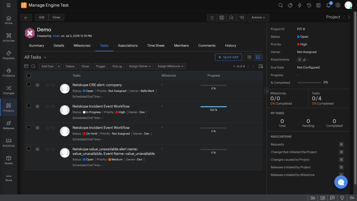The width and height of the screenshot is (357, 201).
Task: Open the settings gear in header
Action: [x=338, y=5]
